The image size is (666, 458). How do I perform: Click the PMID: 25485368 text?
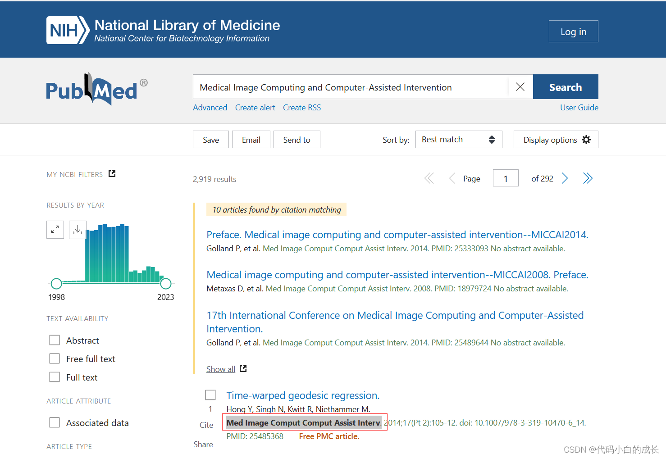click(x=255, y=436)
